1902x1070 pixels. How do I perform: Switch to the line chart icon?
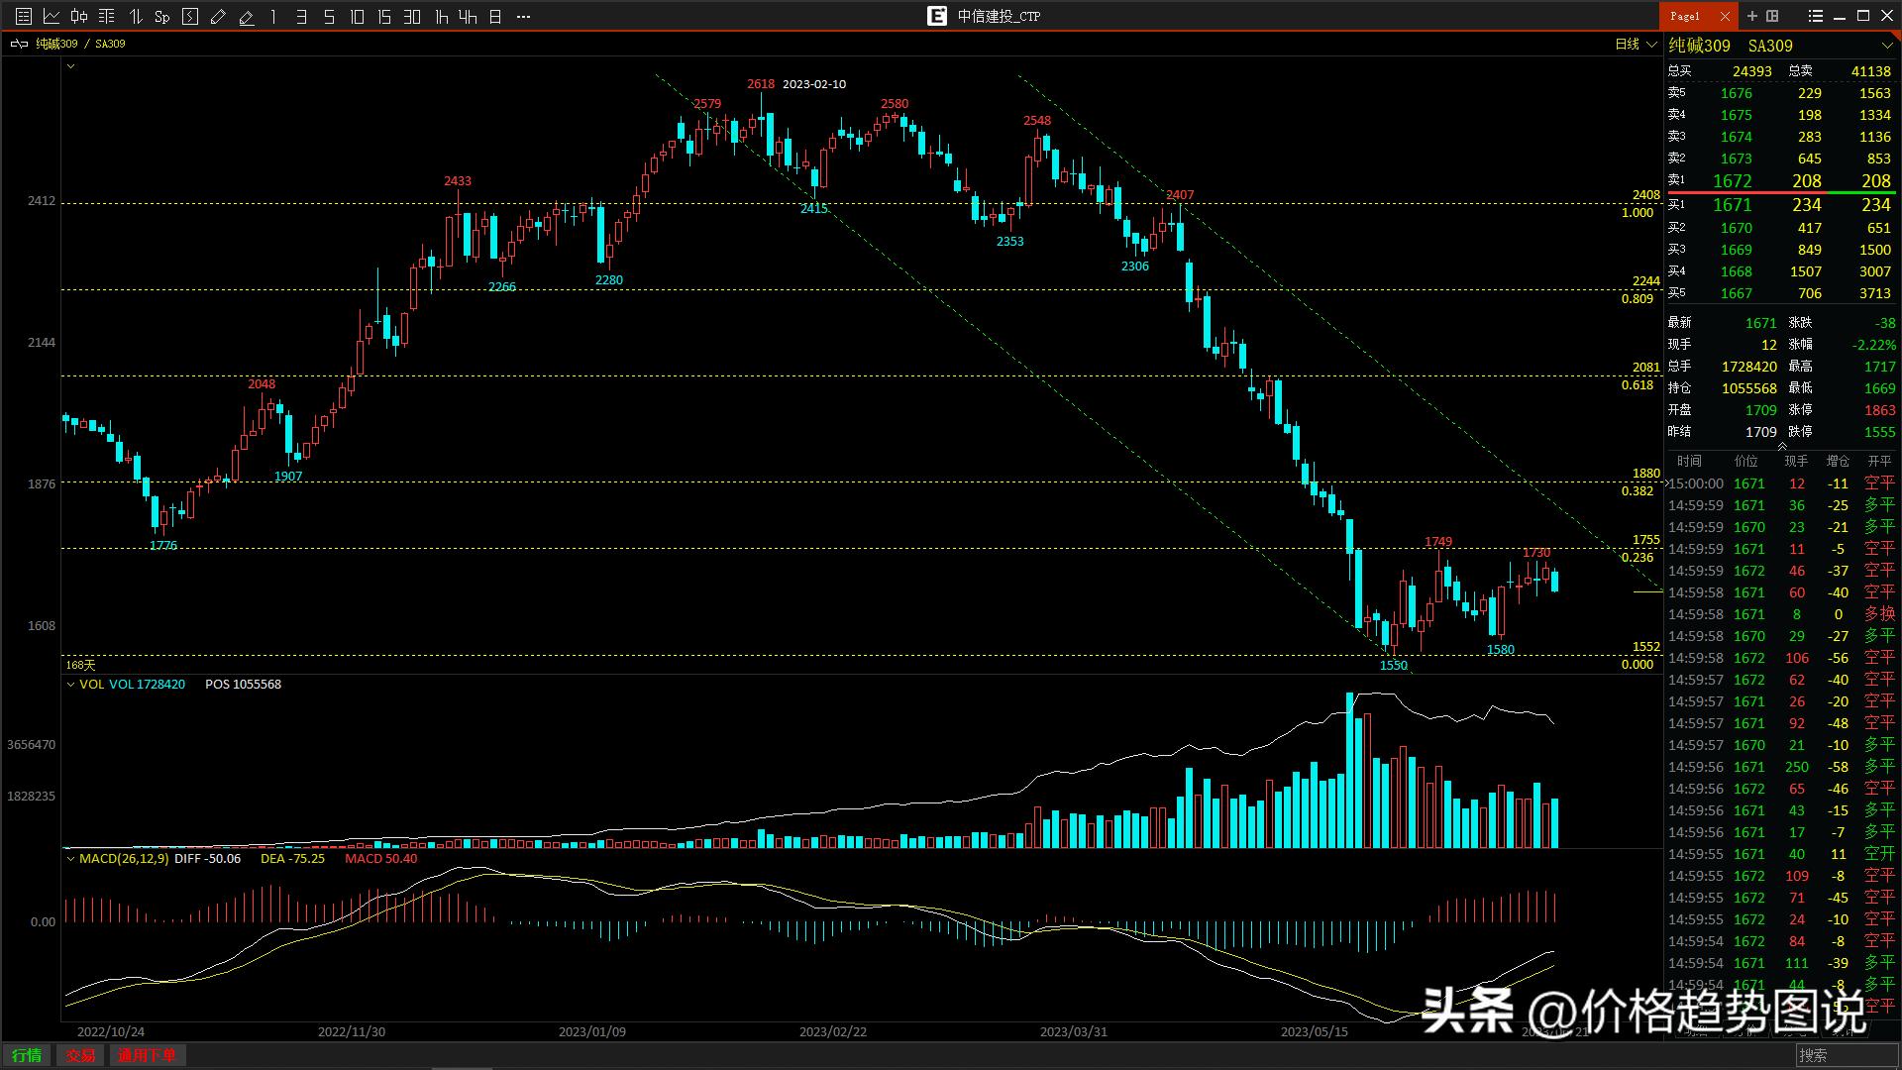click(x=52, y=16)
